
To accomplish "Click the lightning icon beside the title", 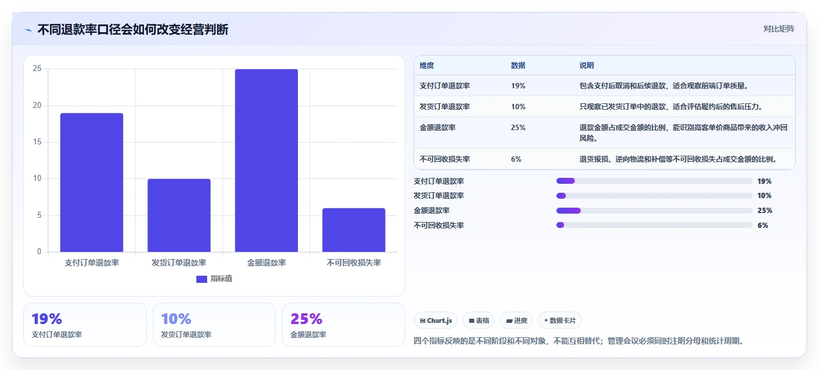I will (x=28, y=30).
